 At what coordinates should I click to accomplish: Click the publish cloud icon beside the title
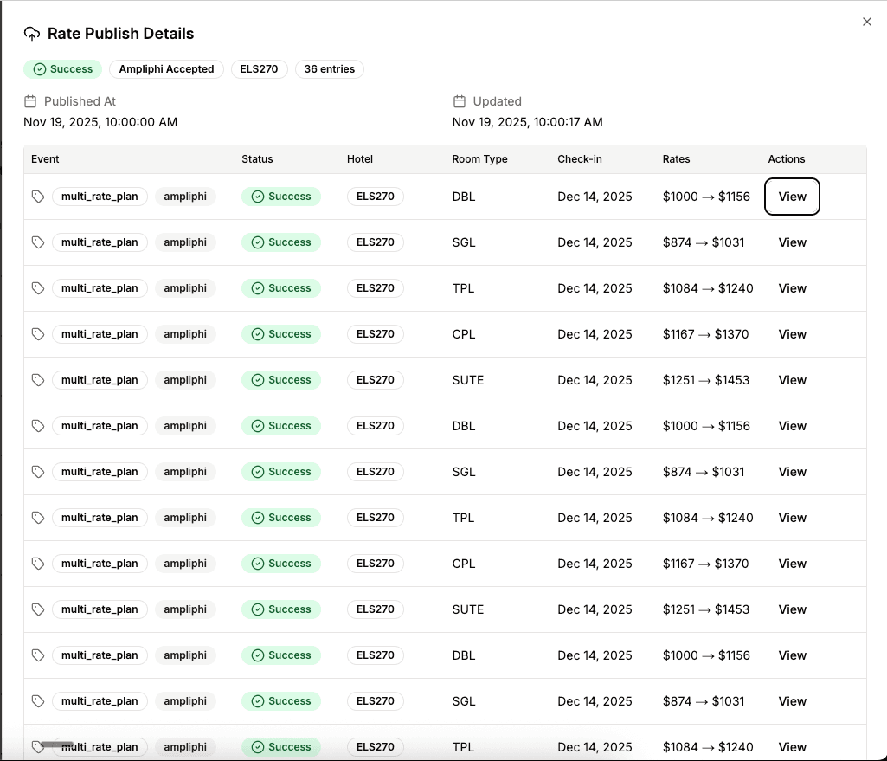[x=32, y=33]
